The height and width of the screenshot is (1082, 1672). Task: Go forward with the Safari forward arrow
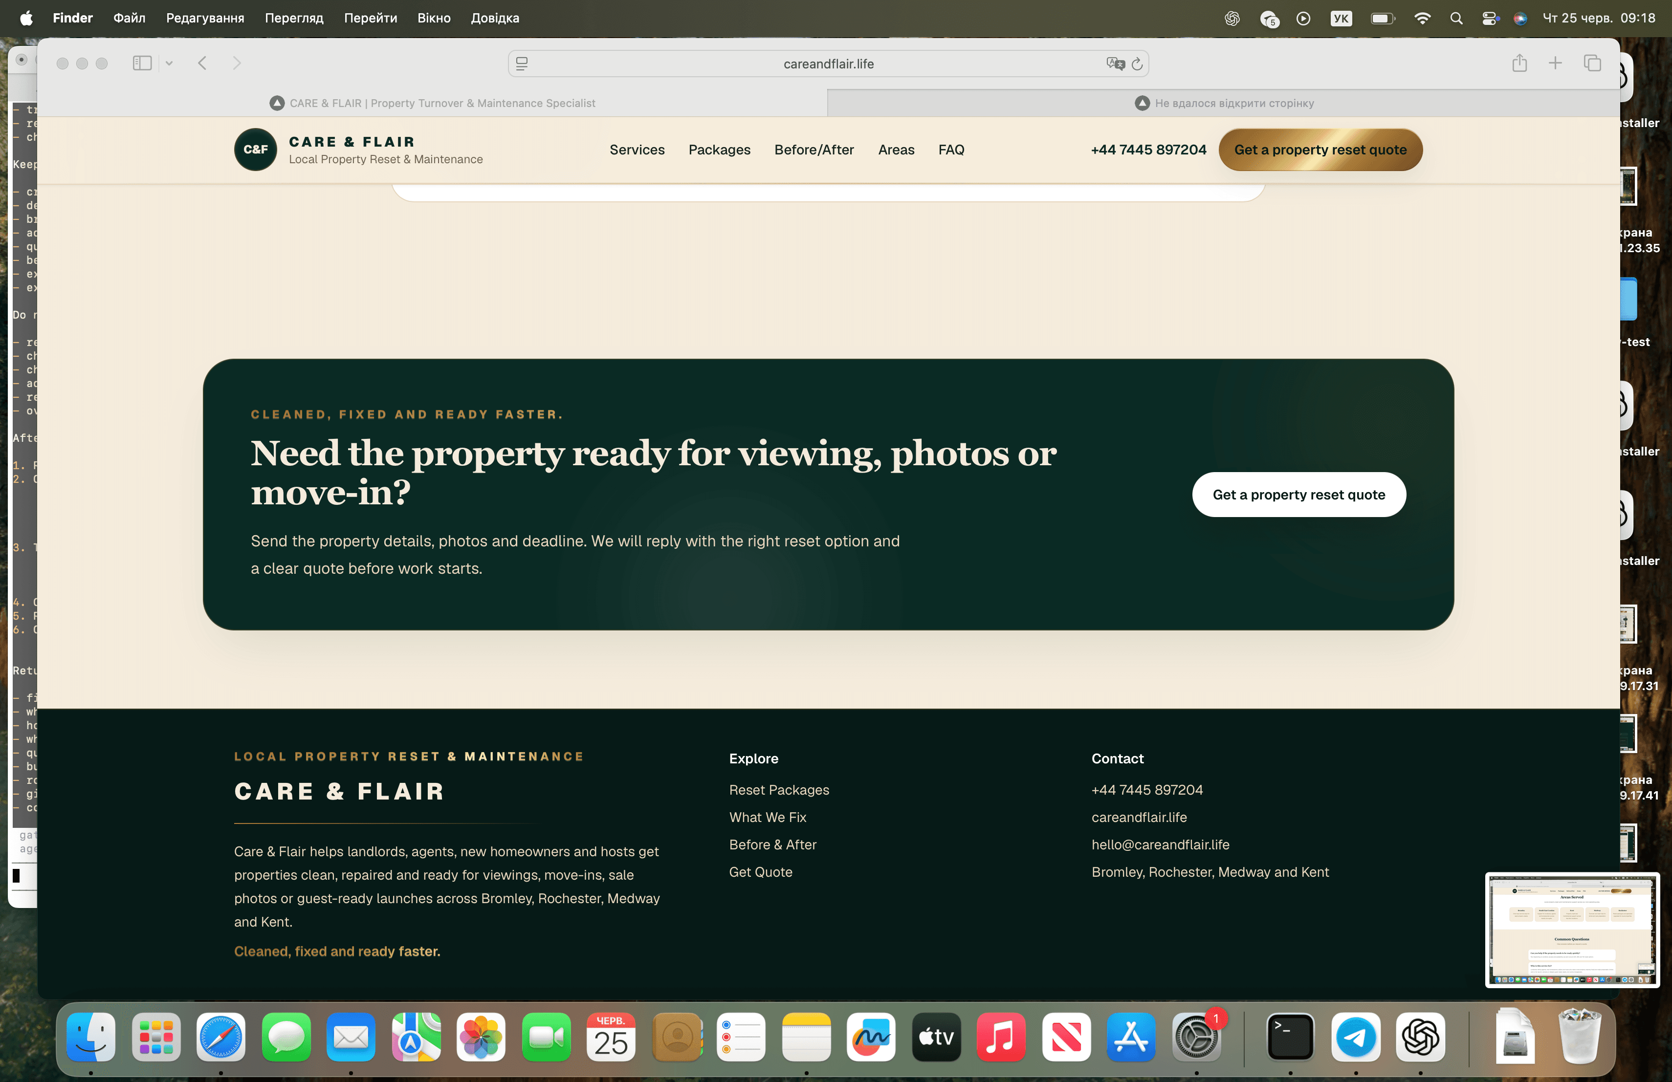[x=237, y=63]
